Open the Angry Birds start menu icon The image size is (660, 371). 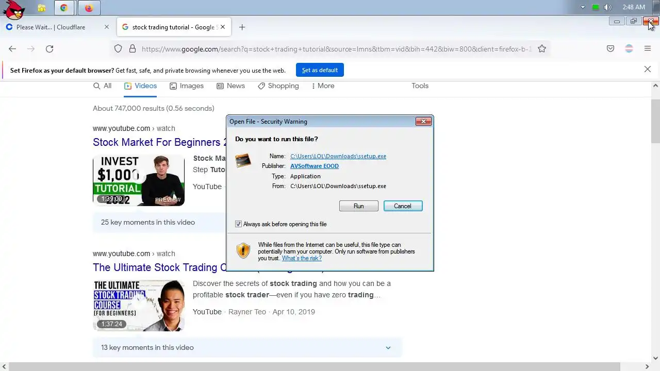pos(13,9)
